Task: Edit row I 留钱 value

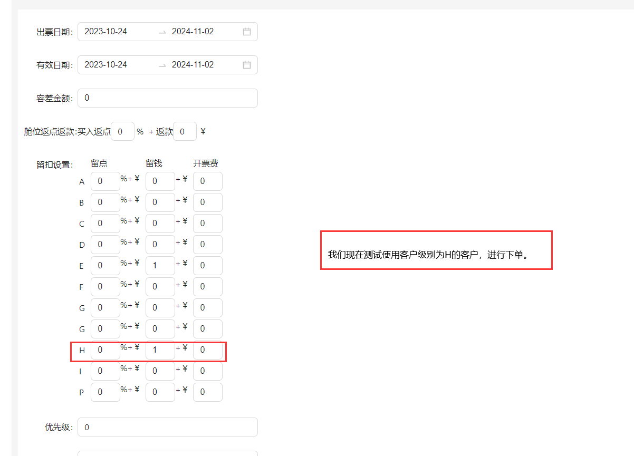Action: click(160, 371)
